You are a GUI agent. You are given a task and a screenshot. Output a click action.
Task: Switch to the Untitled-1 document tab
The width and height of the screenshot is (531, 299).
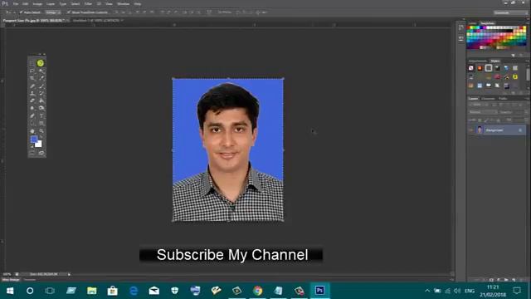(98, 20)
